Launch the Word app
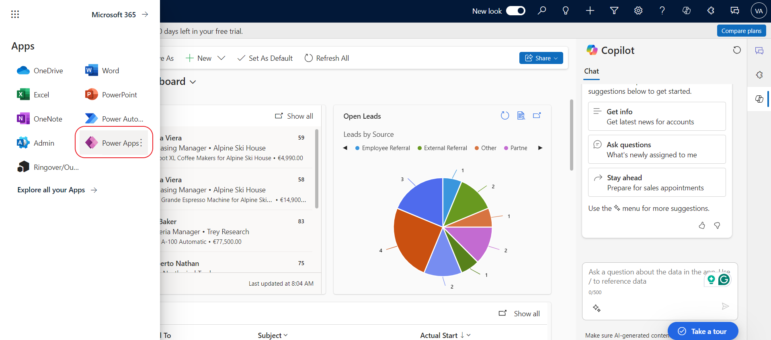This screenshot has height=340, width=771. click(x=103, y=71)
